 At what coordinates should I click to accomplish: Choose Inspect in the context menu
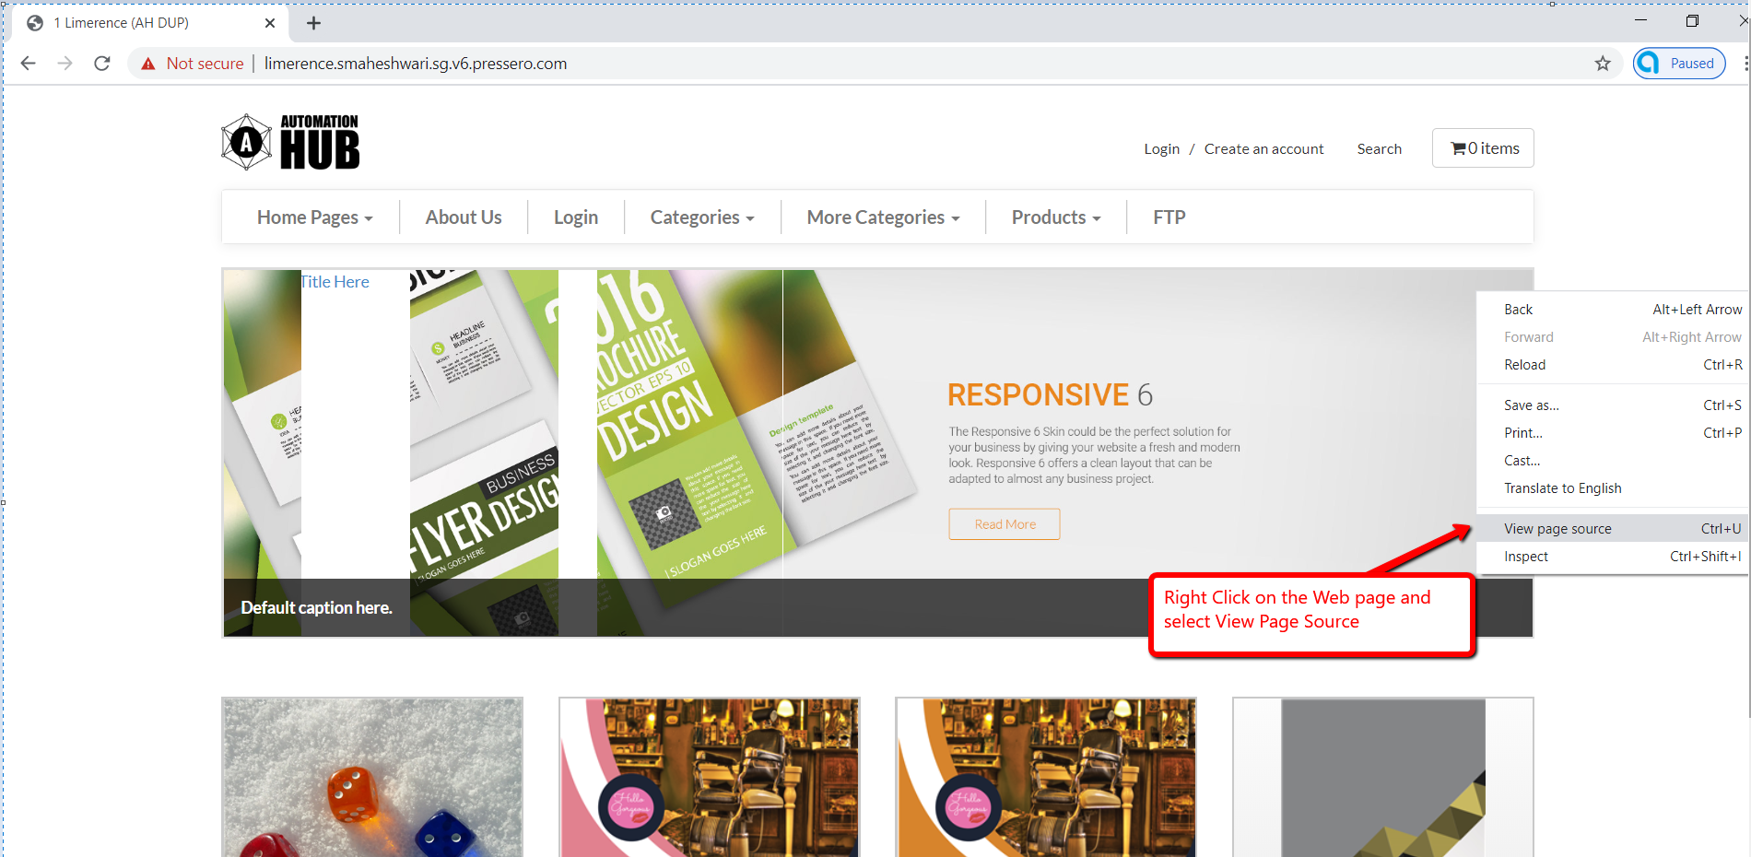(x=1613, y=557)
